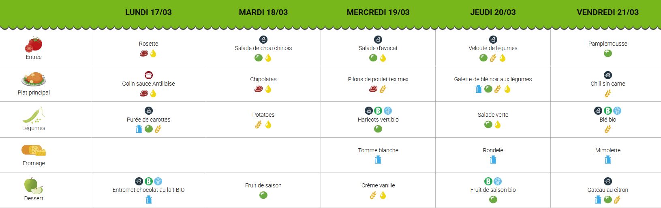Click the green apple Dessert icon
Screen dimensions: 661x208
[x=34, y=185]
